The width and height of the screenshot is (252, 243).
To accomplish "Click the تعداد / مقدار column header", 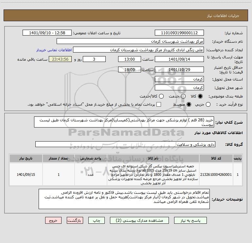I will [59, 158].
